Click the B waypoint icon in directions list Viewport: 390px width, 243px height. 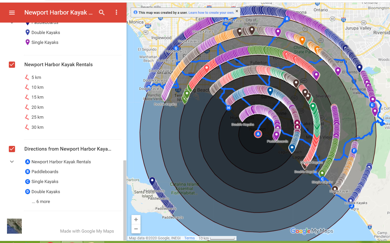tap(27, 172)
